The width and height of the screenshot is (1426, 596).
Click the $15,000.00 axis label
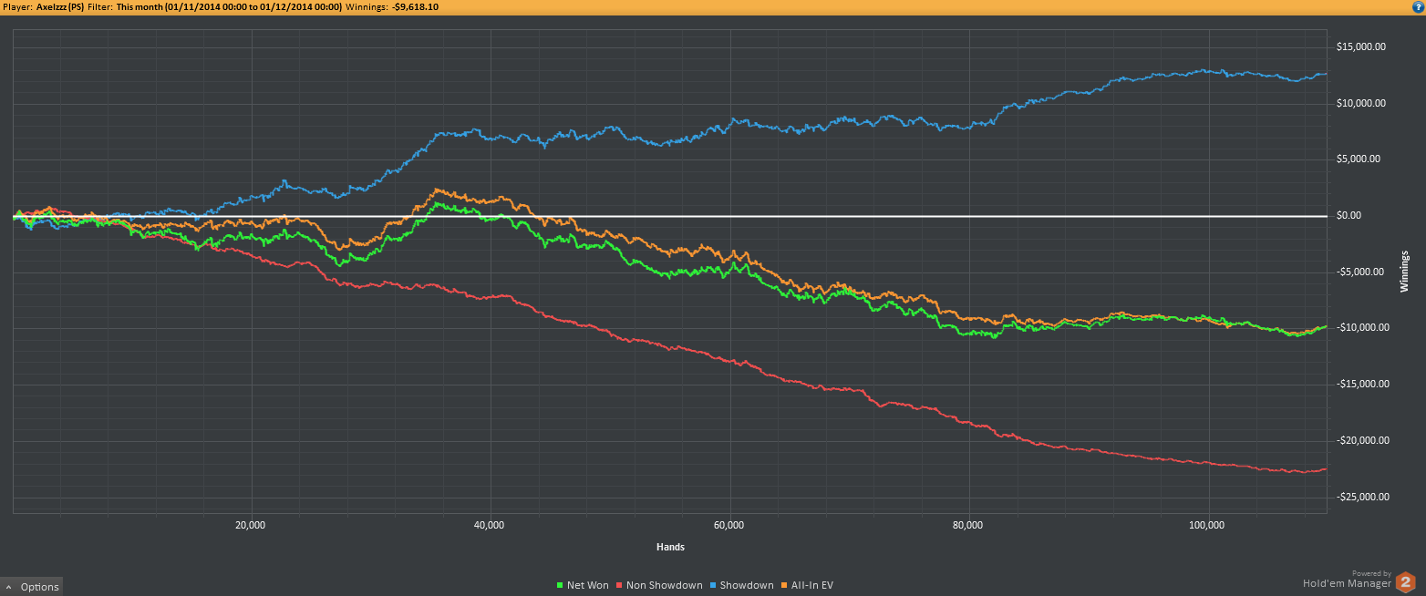point(1360,46)
